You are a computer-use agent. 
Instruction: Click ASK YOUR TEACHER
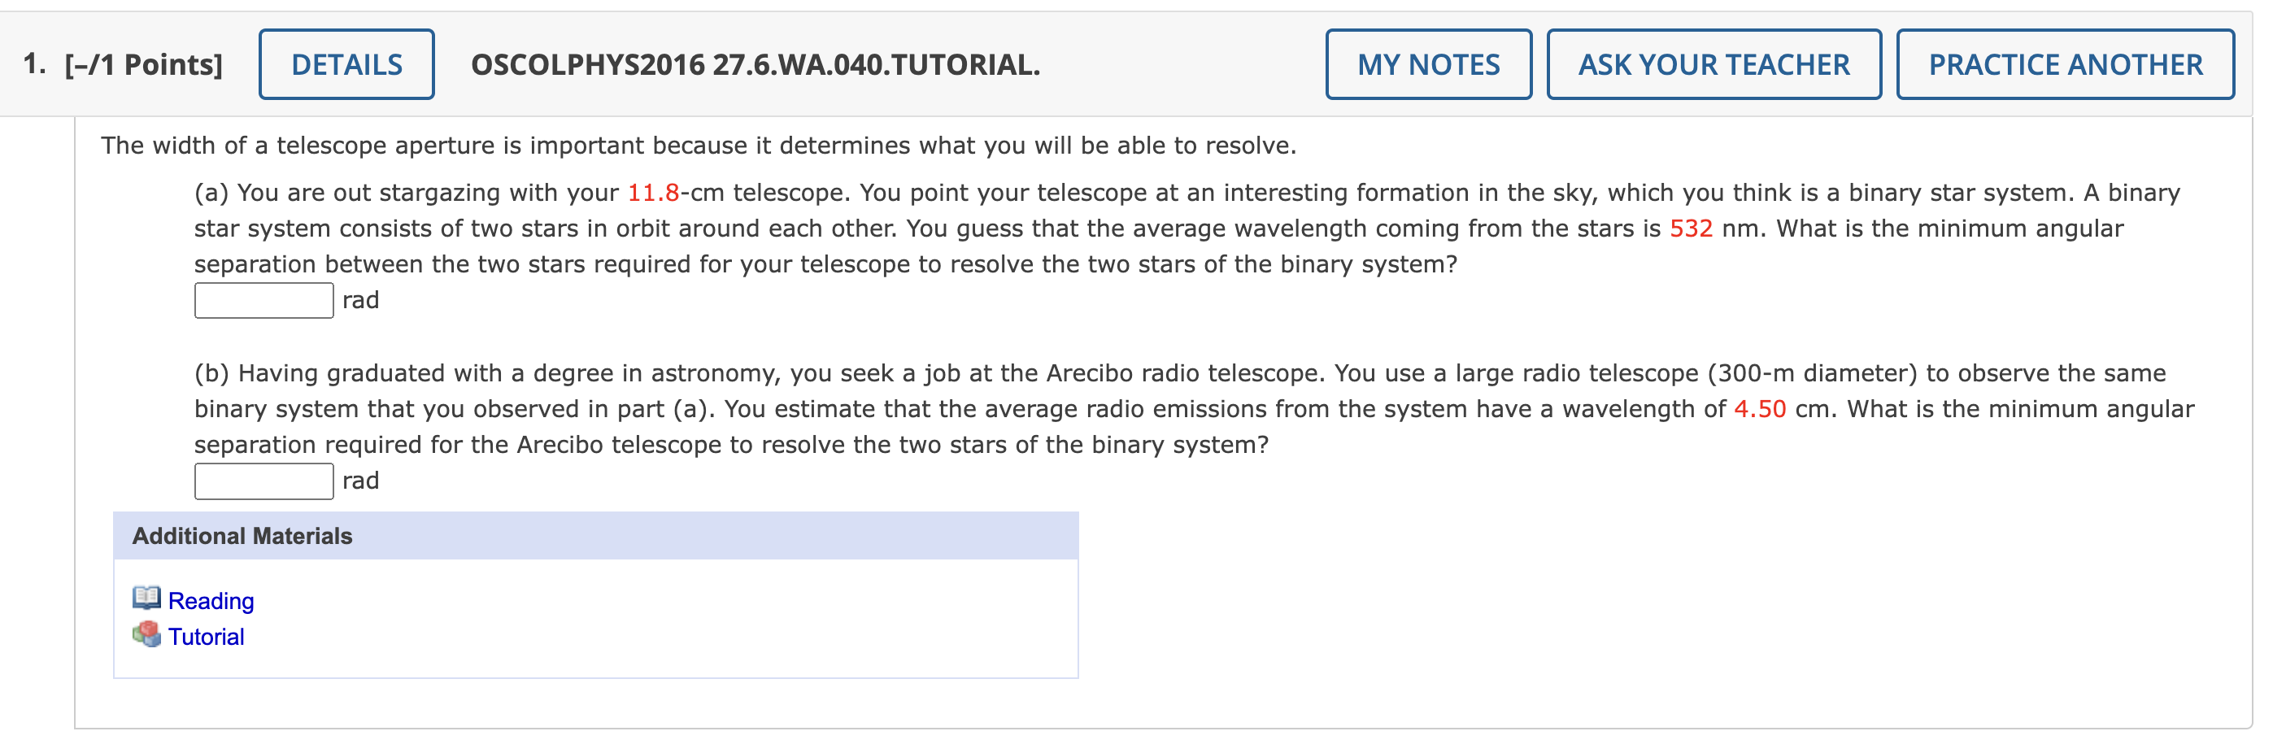pyautogui.click(x=1712, y=64)
